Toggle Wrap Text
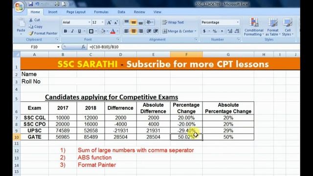 173,22
